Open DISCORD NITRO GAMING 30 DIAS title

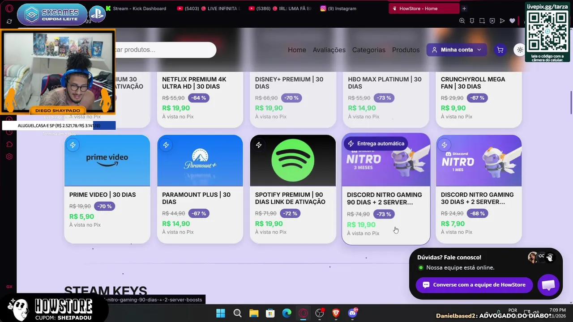[x=477, y=198]
